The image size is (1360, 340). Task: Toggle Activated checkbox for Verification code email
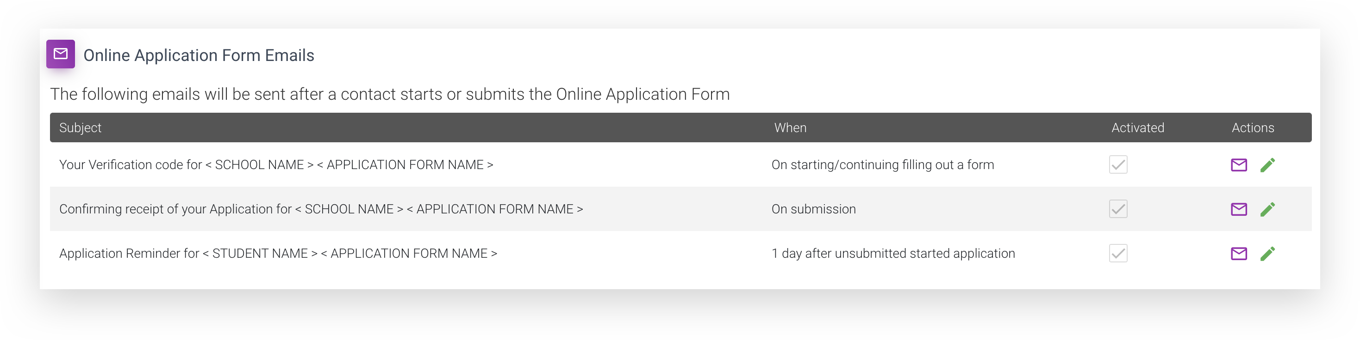(1118, 164)
